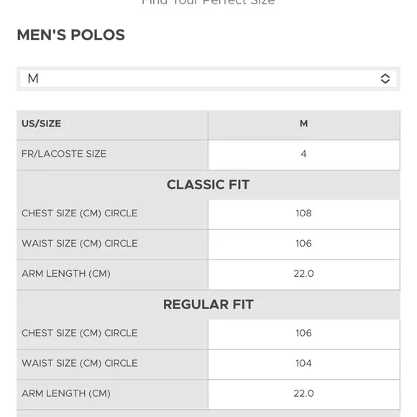Click the REGULAR FIT section header
Viewport: 417px width, 417px height.
coord(208,305)
